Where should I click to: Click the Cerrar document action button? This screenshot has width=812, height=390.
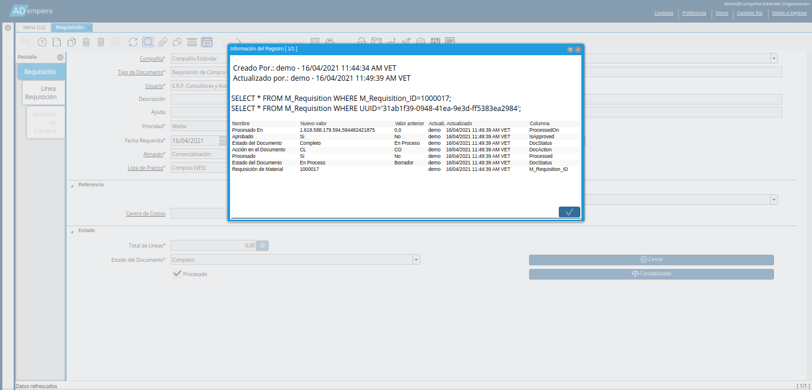651,259
